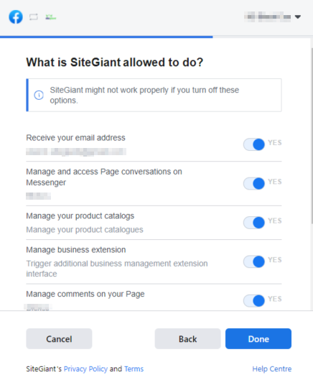Visit the Help Centre link
Screen dimensions: 313x380
point(272,369)
